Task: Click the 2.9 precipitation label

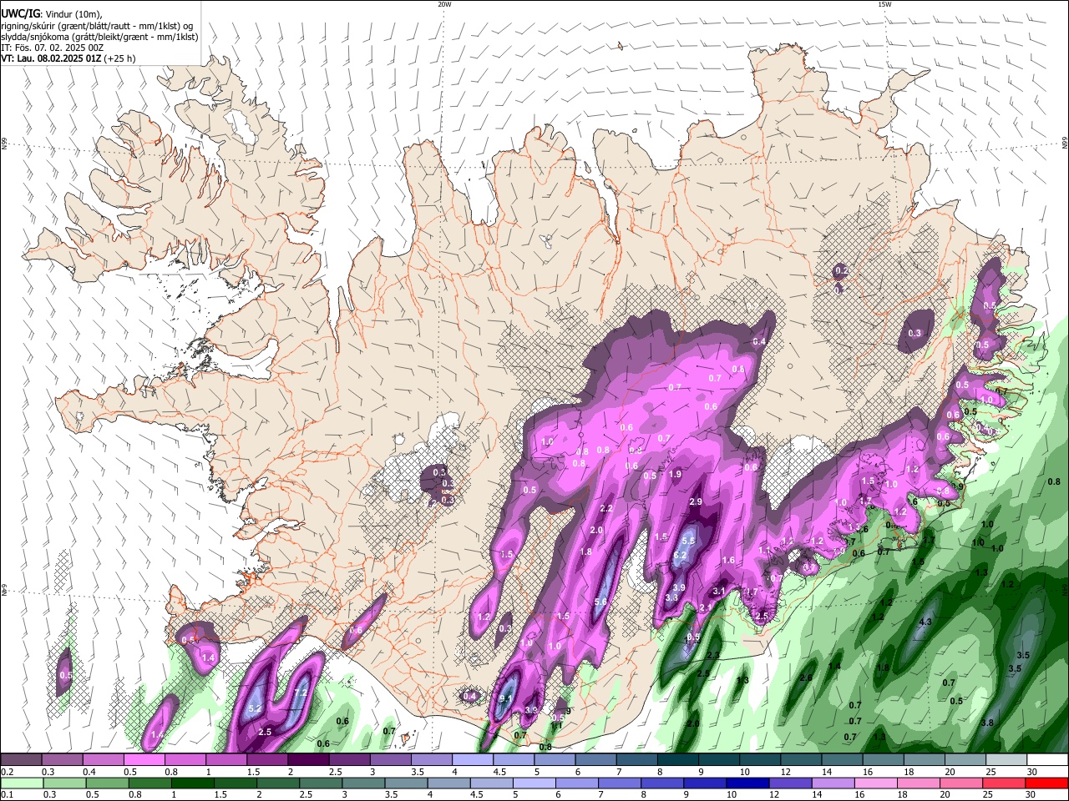Action: pyautogui.click(x=696, y=501)
